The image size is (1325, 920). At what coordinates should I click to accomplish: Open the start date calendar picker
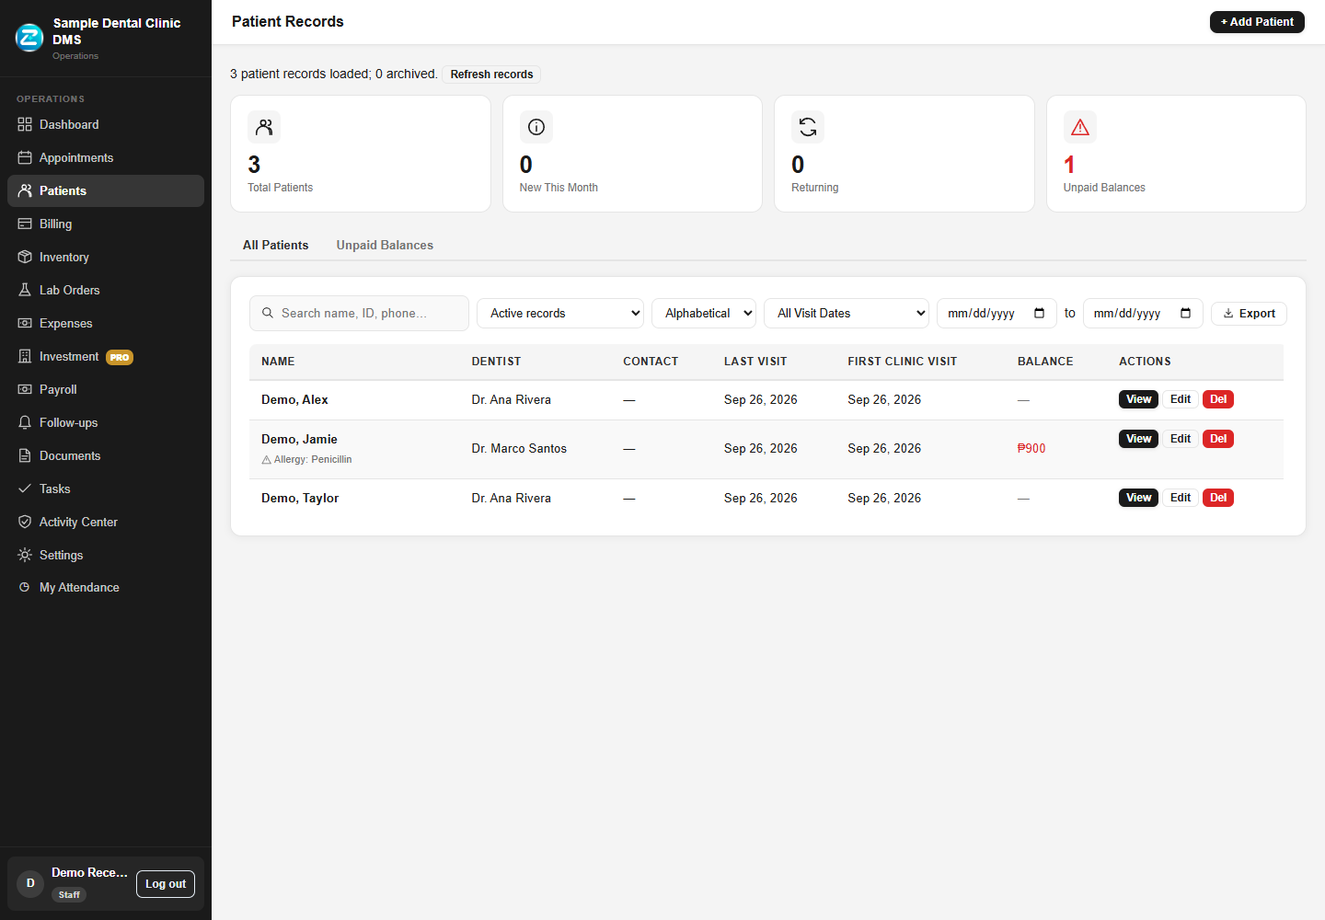click(x=1040, y=313)
